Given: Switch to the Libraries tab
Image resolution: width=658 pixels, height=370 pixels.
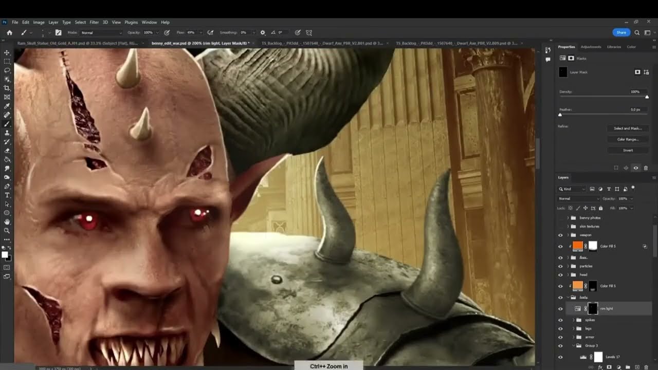Looking at the screenshot, I should click(x=614, y=47).
